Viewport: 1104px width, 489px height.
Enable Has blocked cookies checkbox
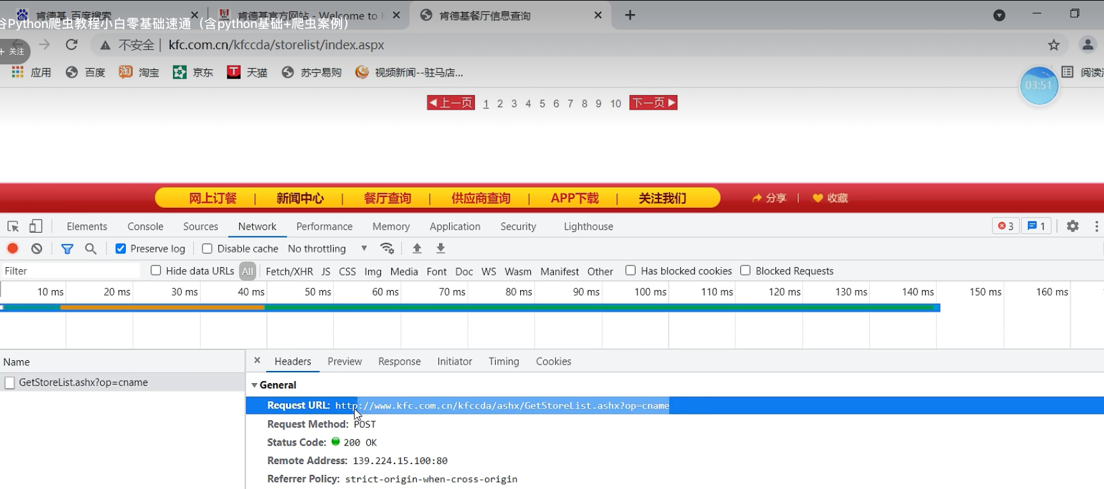(x=630, y=270)
